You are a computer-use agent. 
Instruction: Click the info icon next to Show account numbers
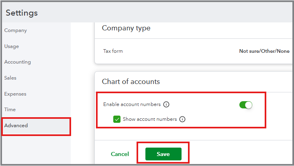[x=182, y=119]
